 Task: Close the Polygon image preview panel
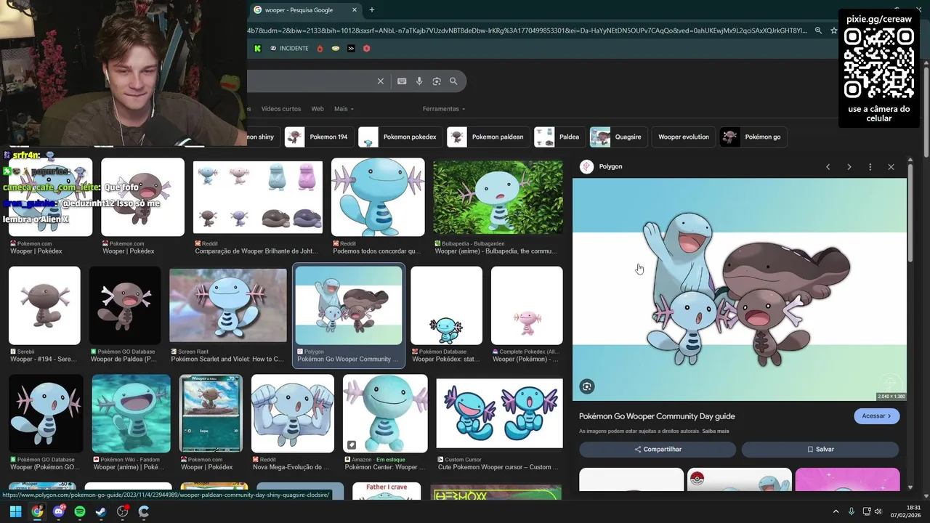click(891, 167)
